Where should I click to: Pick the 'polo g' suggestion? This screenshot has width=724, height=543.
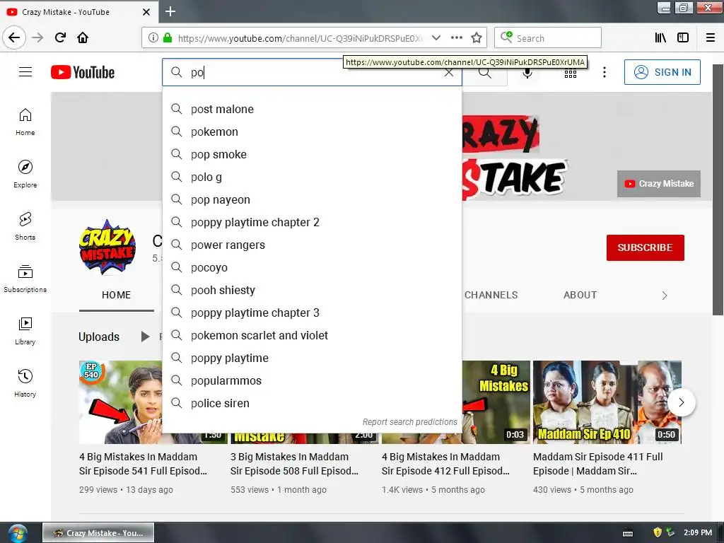[312, 177]
